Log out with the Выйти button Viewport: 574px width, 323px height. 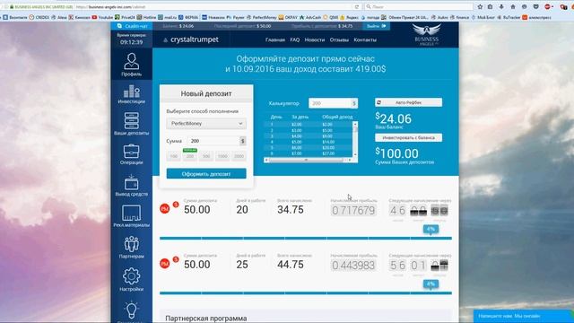tap(376, 26)
